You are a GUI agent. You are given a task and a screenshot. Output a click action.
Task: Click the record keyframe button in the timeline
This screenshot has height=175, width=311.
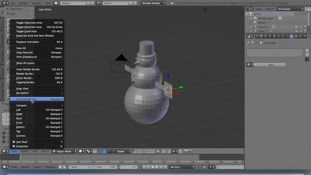pyautogui.click(x=200, y=167)
